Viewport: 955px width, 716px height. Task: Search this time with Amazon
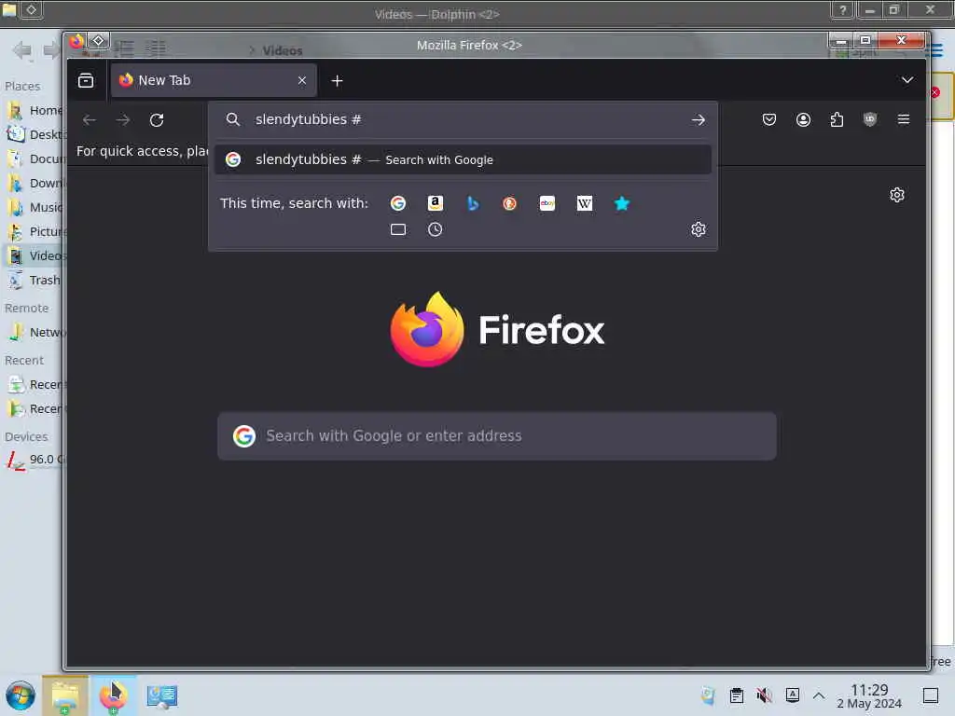coord(435,203)
